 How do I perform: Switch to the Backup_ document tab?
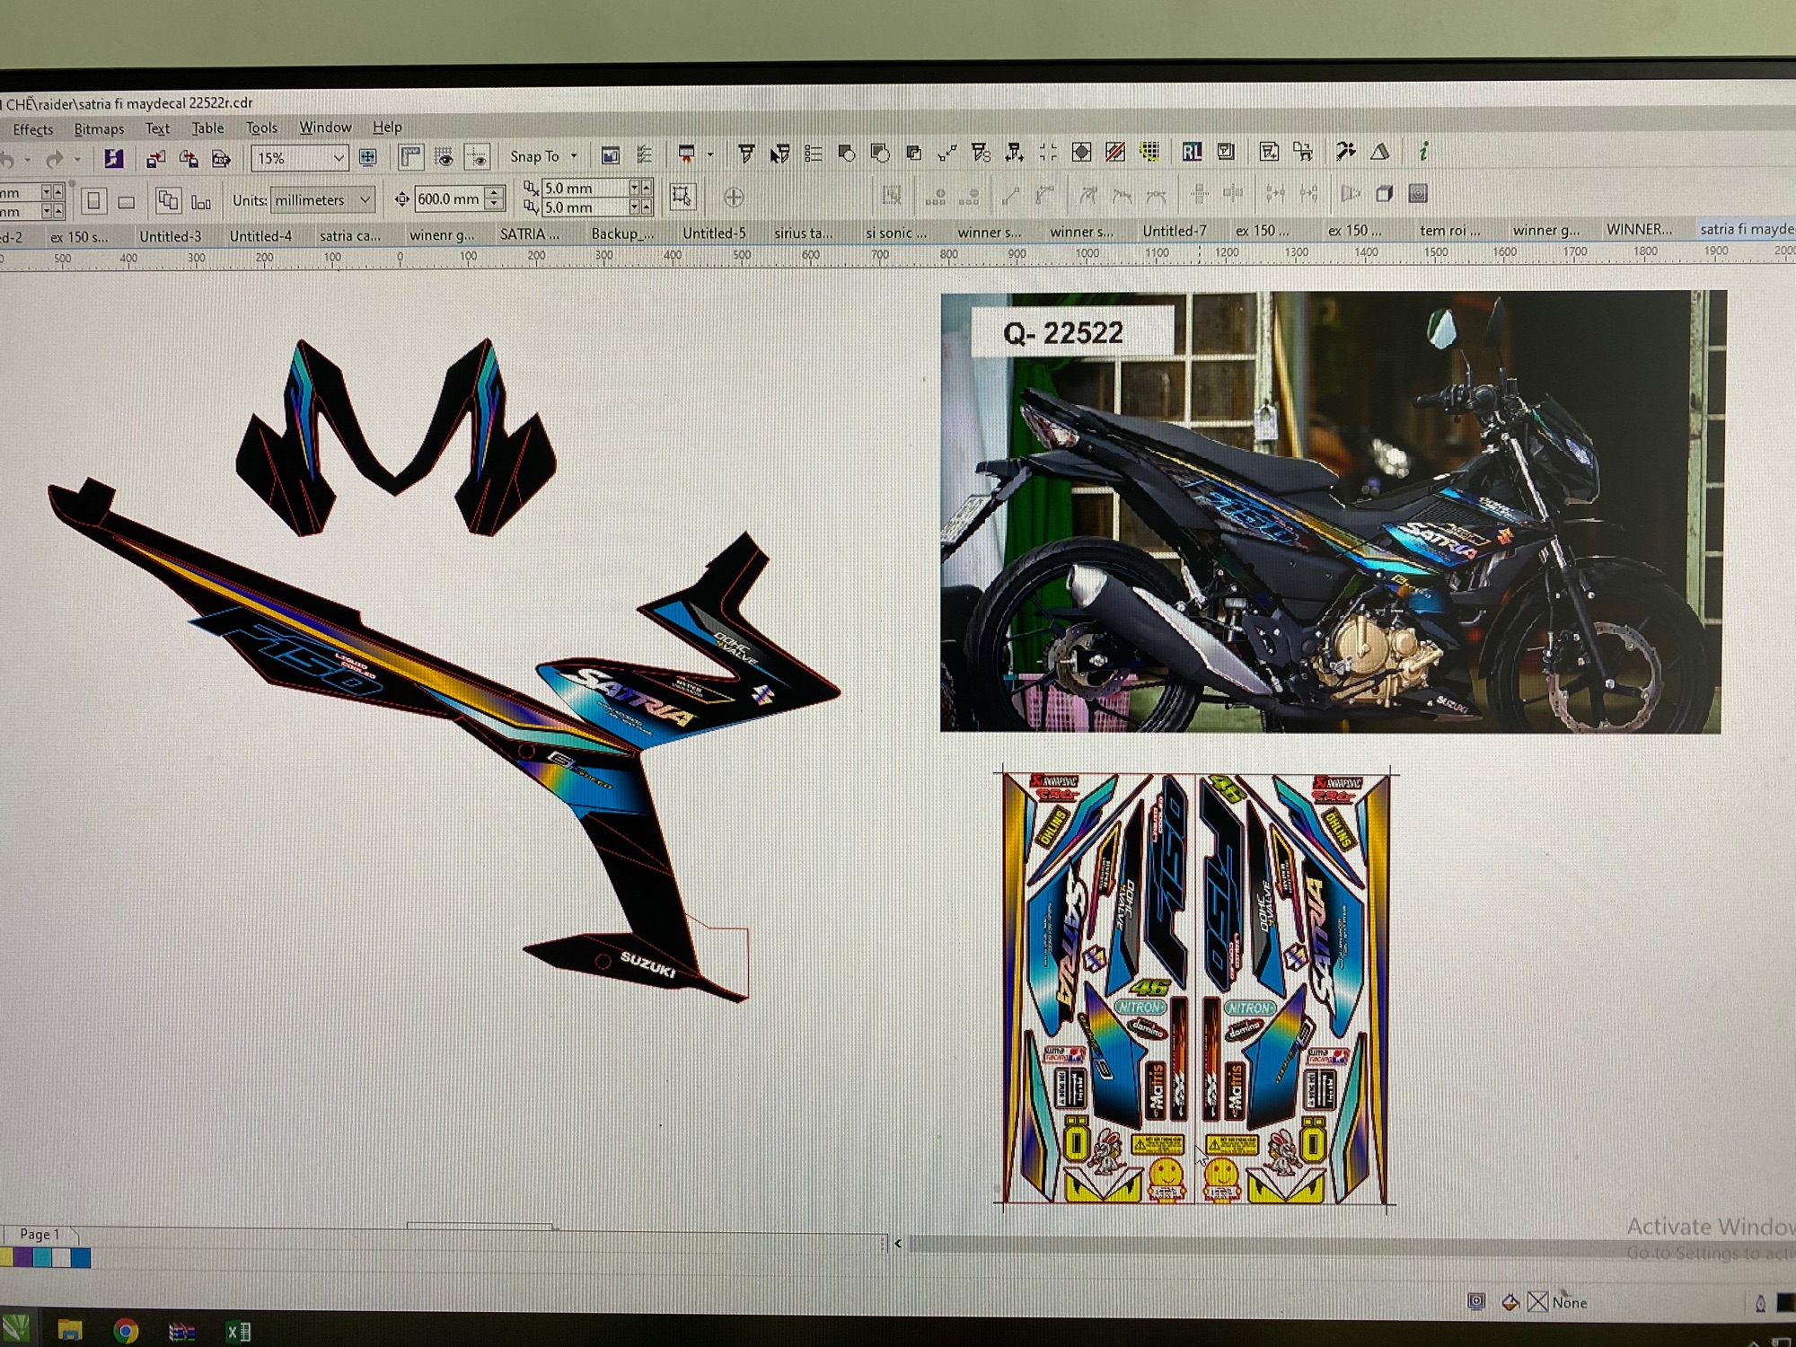tap(622, 233)
